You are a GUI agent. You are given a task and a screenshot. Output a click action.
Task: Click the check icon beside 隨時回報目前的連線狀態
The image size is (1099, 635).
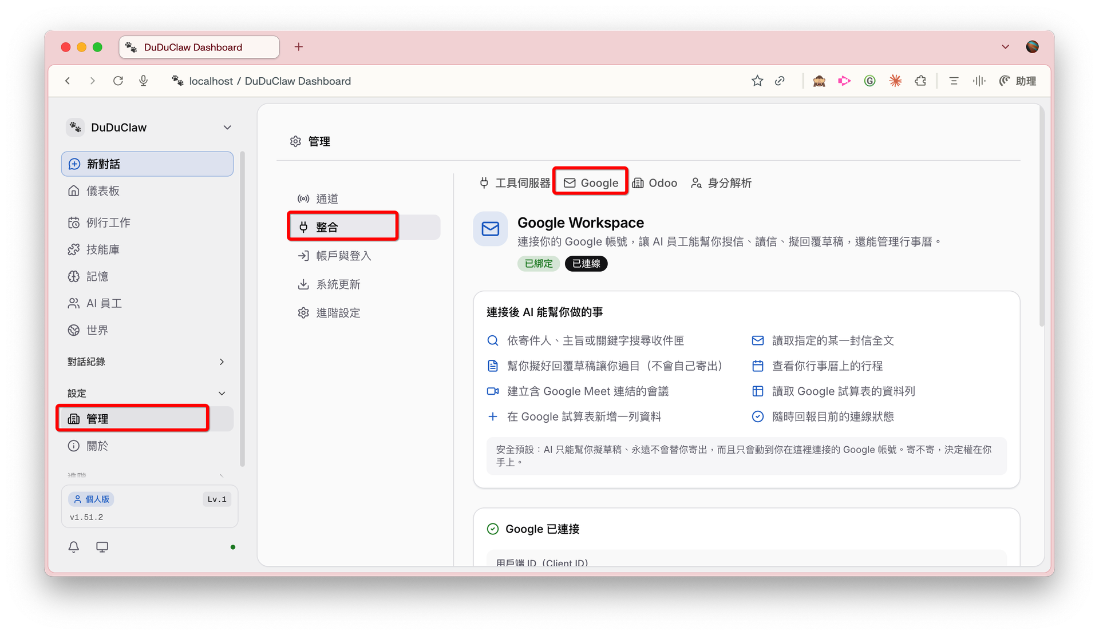pyautogui.click(x=758, y=416)
